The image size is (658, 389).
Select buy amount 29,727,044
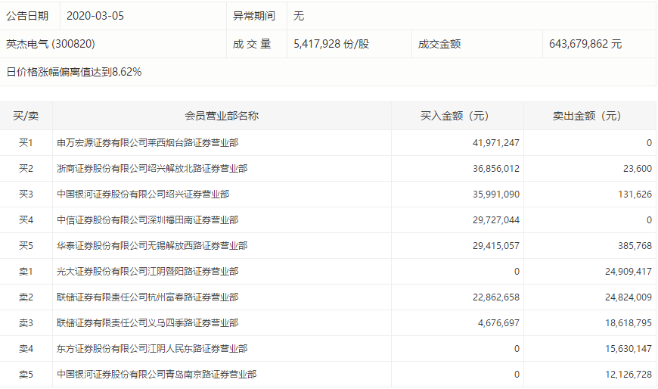[x=496, y=219]
